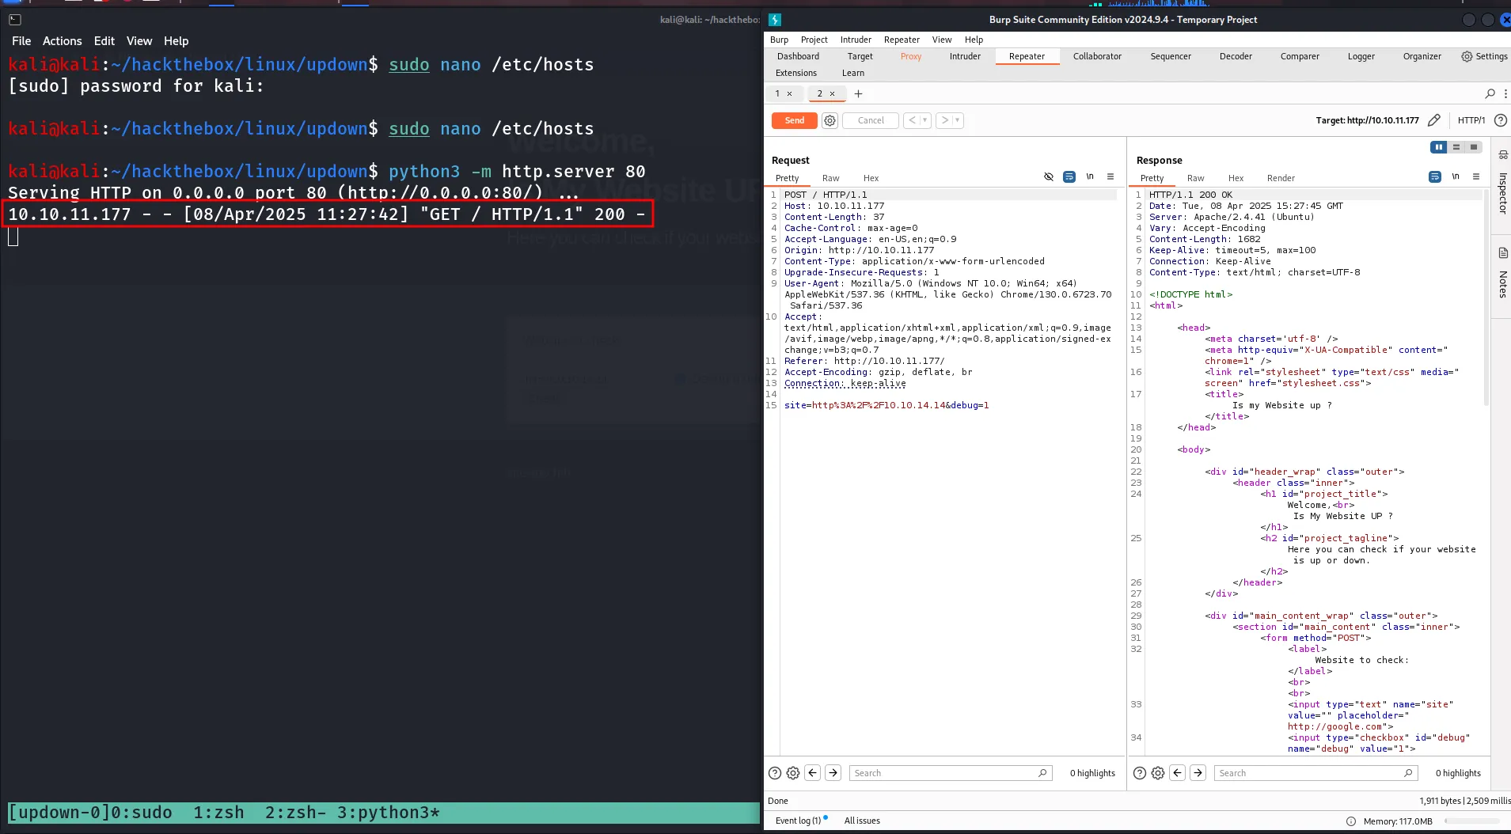Open the Project menu in Burp

814,40
